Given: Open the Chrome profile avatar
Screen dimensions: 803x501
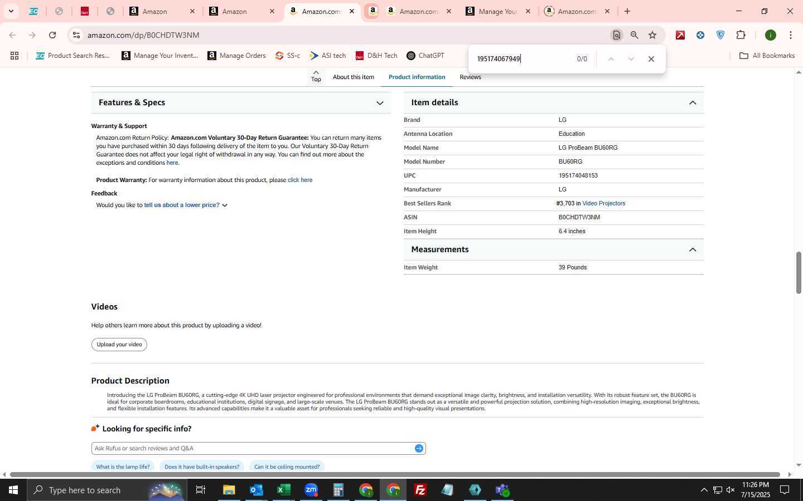Looking at the screenshot, I should point(771,35).
